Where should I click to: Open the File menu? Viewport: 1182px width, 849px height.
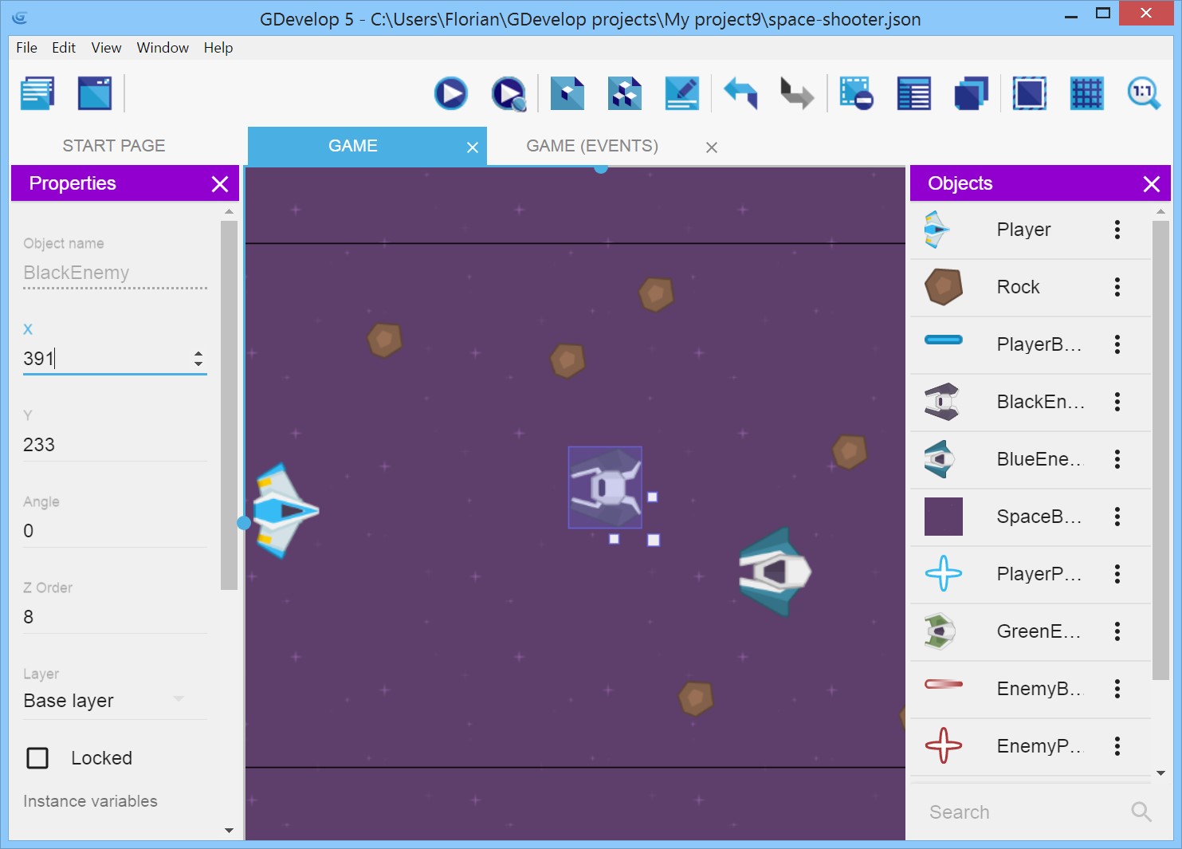point(26,48)
